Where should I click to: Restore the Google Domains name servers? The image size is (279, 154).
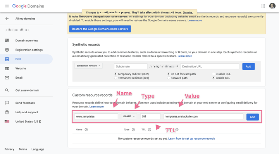point(100,29)
